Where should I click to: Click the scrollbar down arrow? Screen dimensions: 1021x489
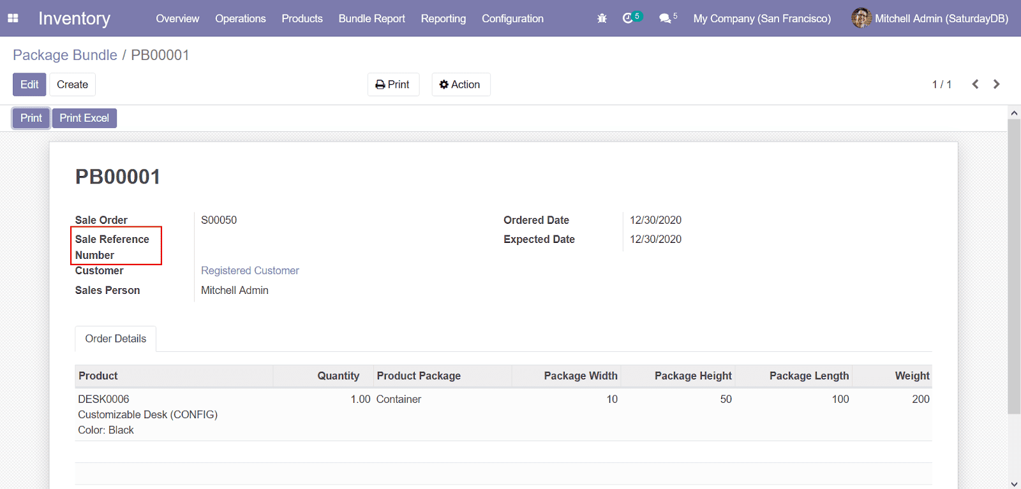coord(1014,484)
